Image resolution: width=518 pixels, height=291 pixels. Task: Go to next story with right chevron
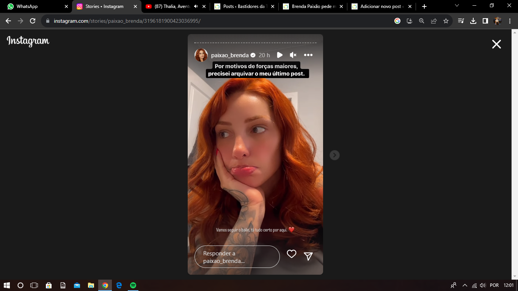point(334,155)
